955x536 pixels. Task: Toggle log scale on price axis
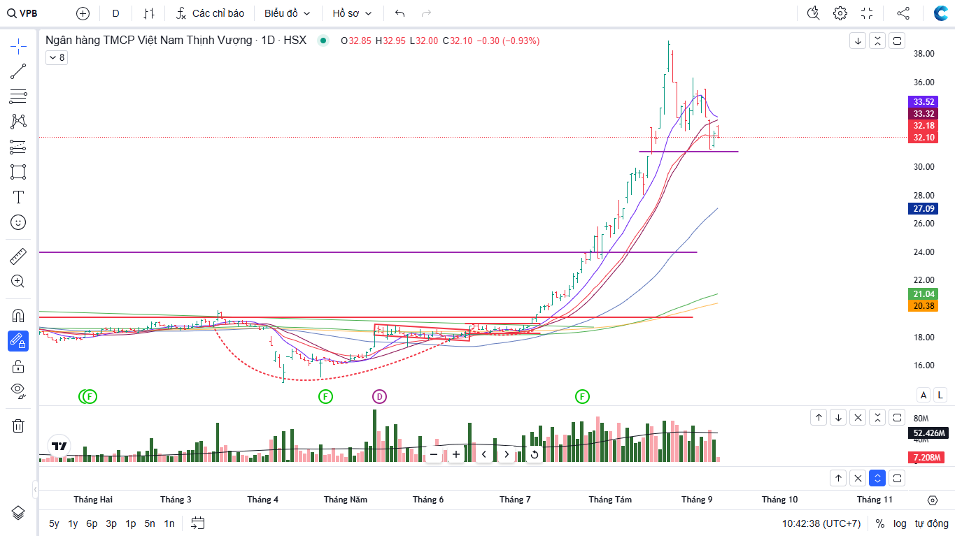(900, 523)
